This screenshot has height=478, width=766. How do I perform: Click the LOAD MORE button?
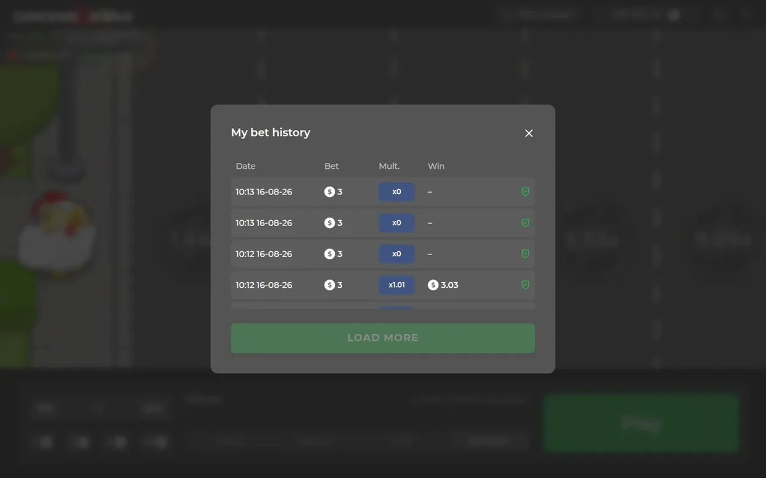[x=383, y=338]
